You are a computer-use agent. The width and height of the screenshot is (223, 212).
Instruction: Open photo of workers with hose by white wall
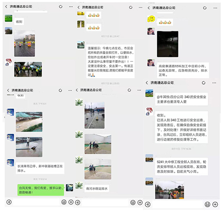pyautogui.click(x=98, y=144)
